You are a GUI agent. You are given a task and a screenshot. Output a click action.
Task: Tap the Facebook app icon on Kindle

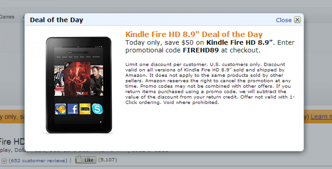click(72, 109)
